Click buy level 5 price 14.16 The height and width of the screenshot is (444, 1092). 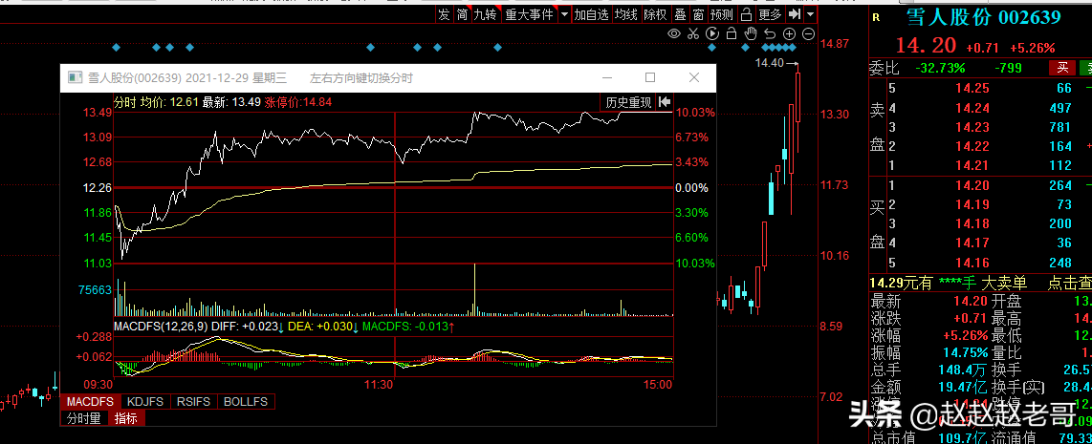tap(972, 263)
